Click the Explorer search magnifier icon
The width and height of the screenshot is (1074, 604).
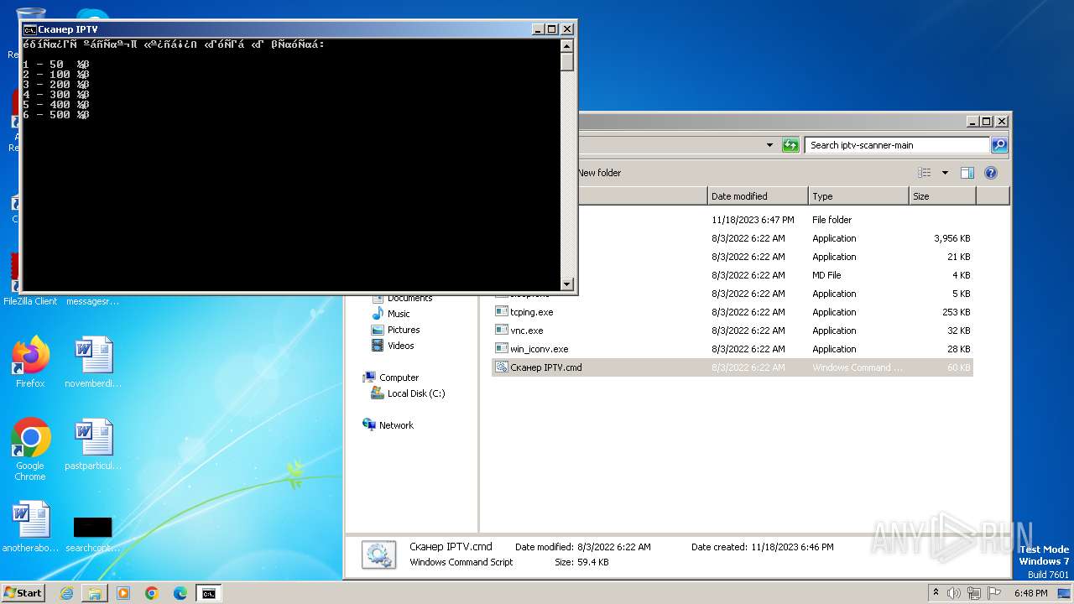point(999,145)
